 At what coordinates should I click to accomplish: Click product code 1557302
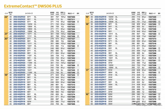pyautogui.click(x=71, y=58)
